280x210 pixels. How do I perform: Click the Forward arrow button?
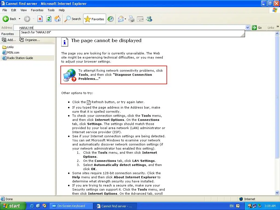(27, 19)
